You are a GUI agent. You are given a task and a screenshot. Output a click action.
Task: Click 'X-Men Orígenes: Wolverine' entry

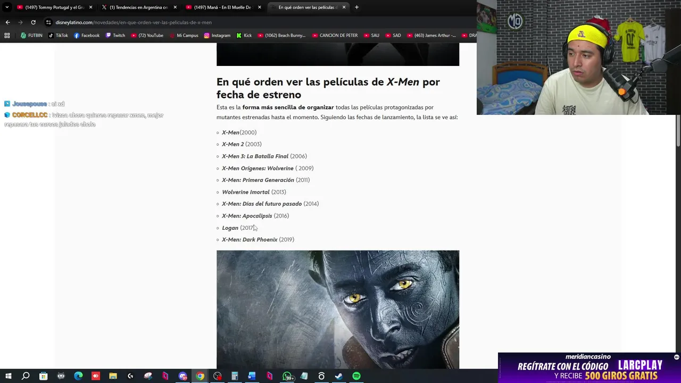click(268, 168)
